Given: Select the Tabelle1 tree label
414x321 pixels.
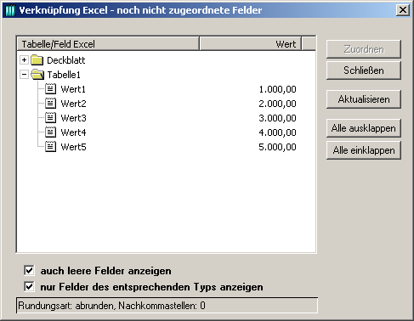Looking at the screenshot, I should pos(64,75).
